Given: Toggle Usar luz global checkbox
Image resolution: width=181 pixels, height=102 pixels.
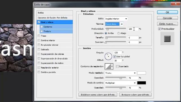Looking at the screenshot, I should pyautogui.click(x=115, y=56).
